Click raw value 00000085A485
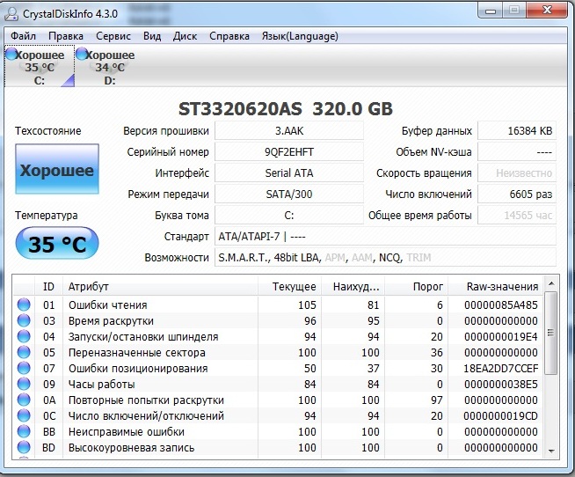This screenshot has height=477, width=575. tap(501, 305)
